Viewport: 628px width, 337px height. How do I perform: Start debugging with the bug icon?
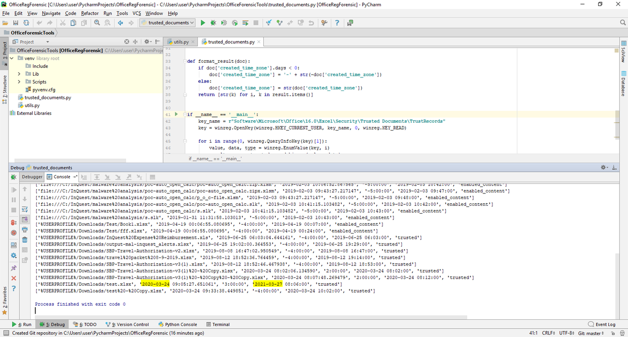213,22
